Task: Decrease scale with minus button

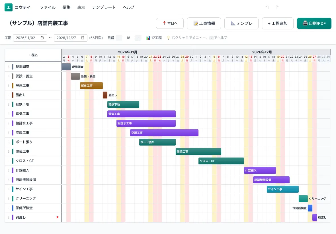Action: click(x=119, y=38)
